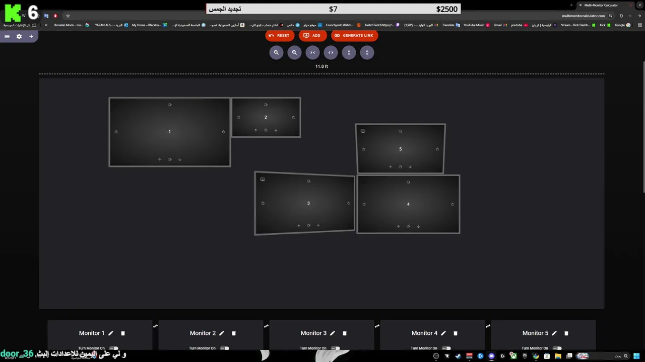Open the Steam icon in the taskbar
The height and width of the screenshot is (362, 645).
[458, 356]
